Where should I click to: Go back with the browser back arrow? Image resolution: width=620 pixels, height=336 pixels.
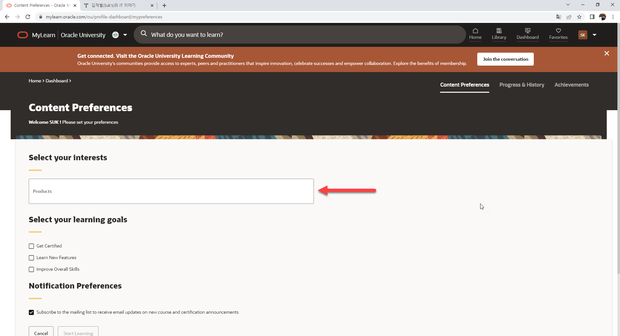click(x=7, y=17)
